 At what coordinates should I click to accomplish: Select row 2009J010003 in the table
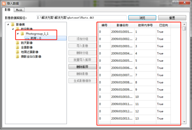point(134,46)
